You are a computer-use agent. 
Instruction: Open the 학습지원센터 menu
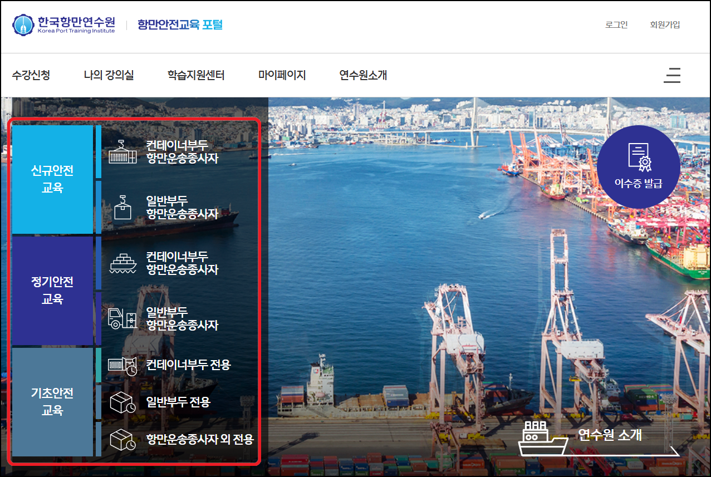click(x=195, y=75)
